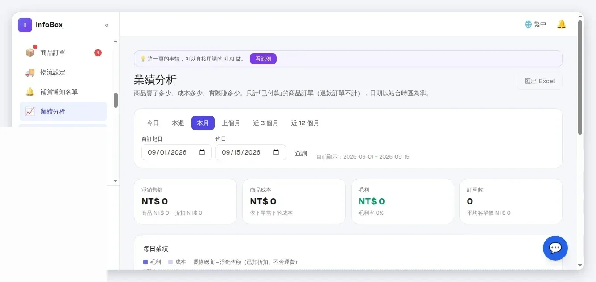Click the 看範例 button

point(263,59)
